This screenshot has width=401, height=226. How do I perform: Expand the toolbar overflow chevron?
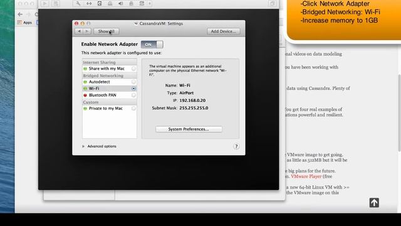tap(150, 3)
